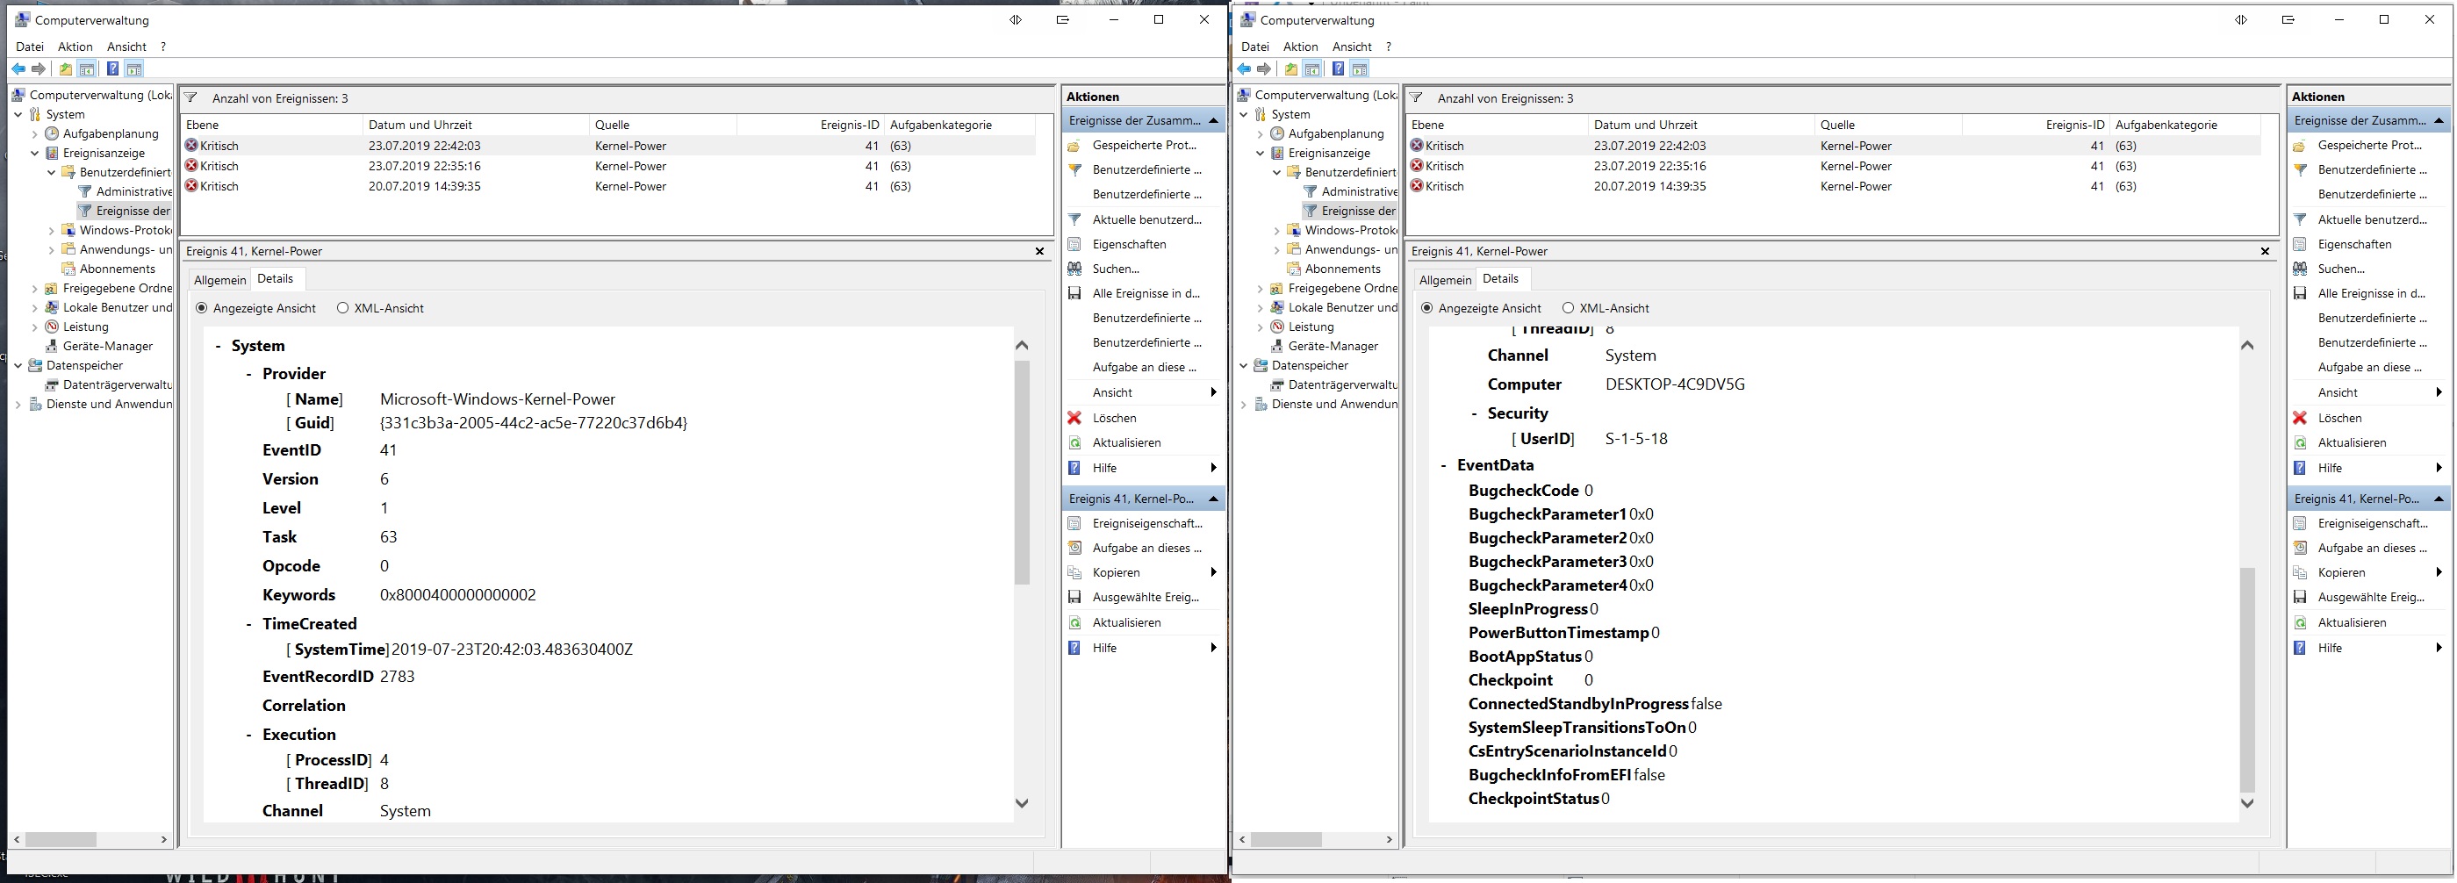
Task: Click the blue help icon in right window toolbar
Action: click(1338, 68)
